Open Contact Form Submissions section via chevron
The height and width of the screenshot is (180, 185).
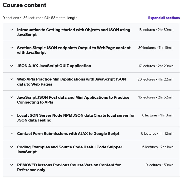(12, 133)
